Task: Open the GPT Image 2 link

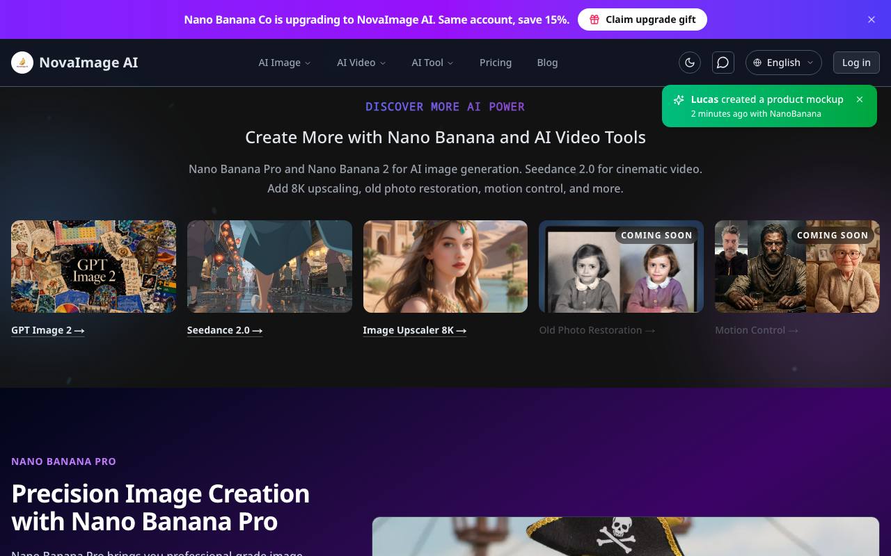Action: (x=48, y=330)
